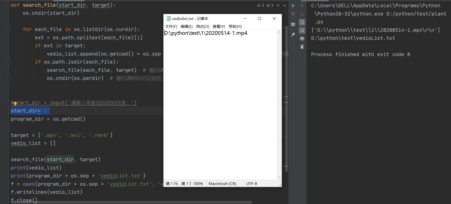Click the Down the stack trace arrow
451x204 pixels.
(302, 14)
